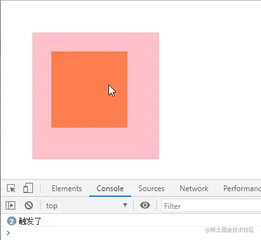261x240 pixels.
Task: Open the top JavaScript context dropdown
Action: (87, 206)
